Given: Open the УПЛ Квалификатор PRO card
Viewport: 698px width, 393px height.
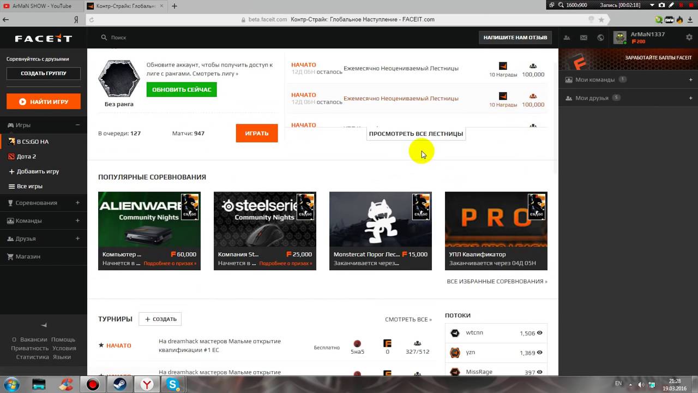Looking at the screenshot, I should (x=496, y=231).
